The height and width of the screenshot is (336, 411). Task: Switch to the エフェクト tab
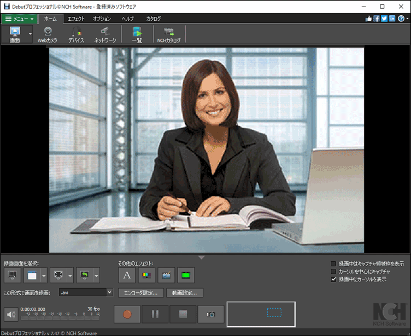[77, 19]
